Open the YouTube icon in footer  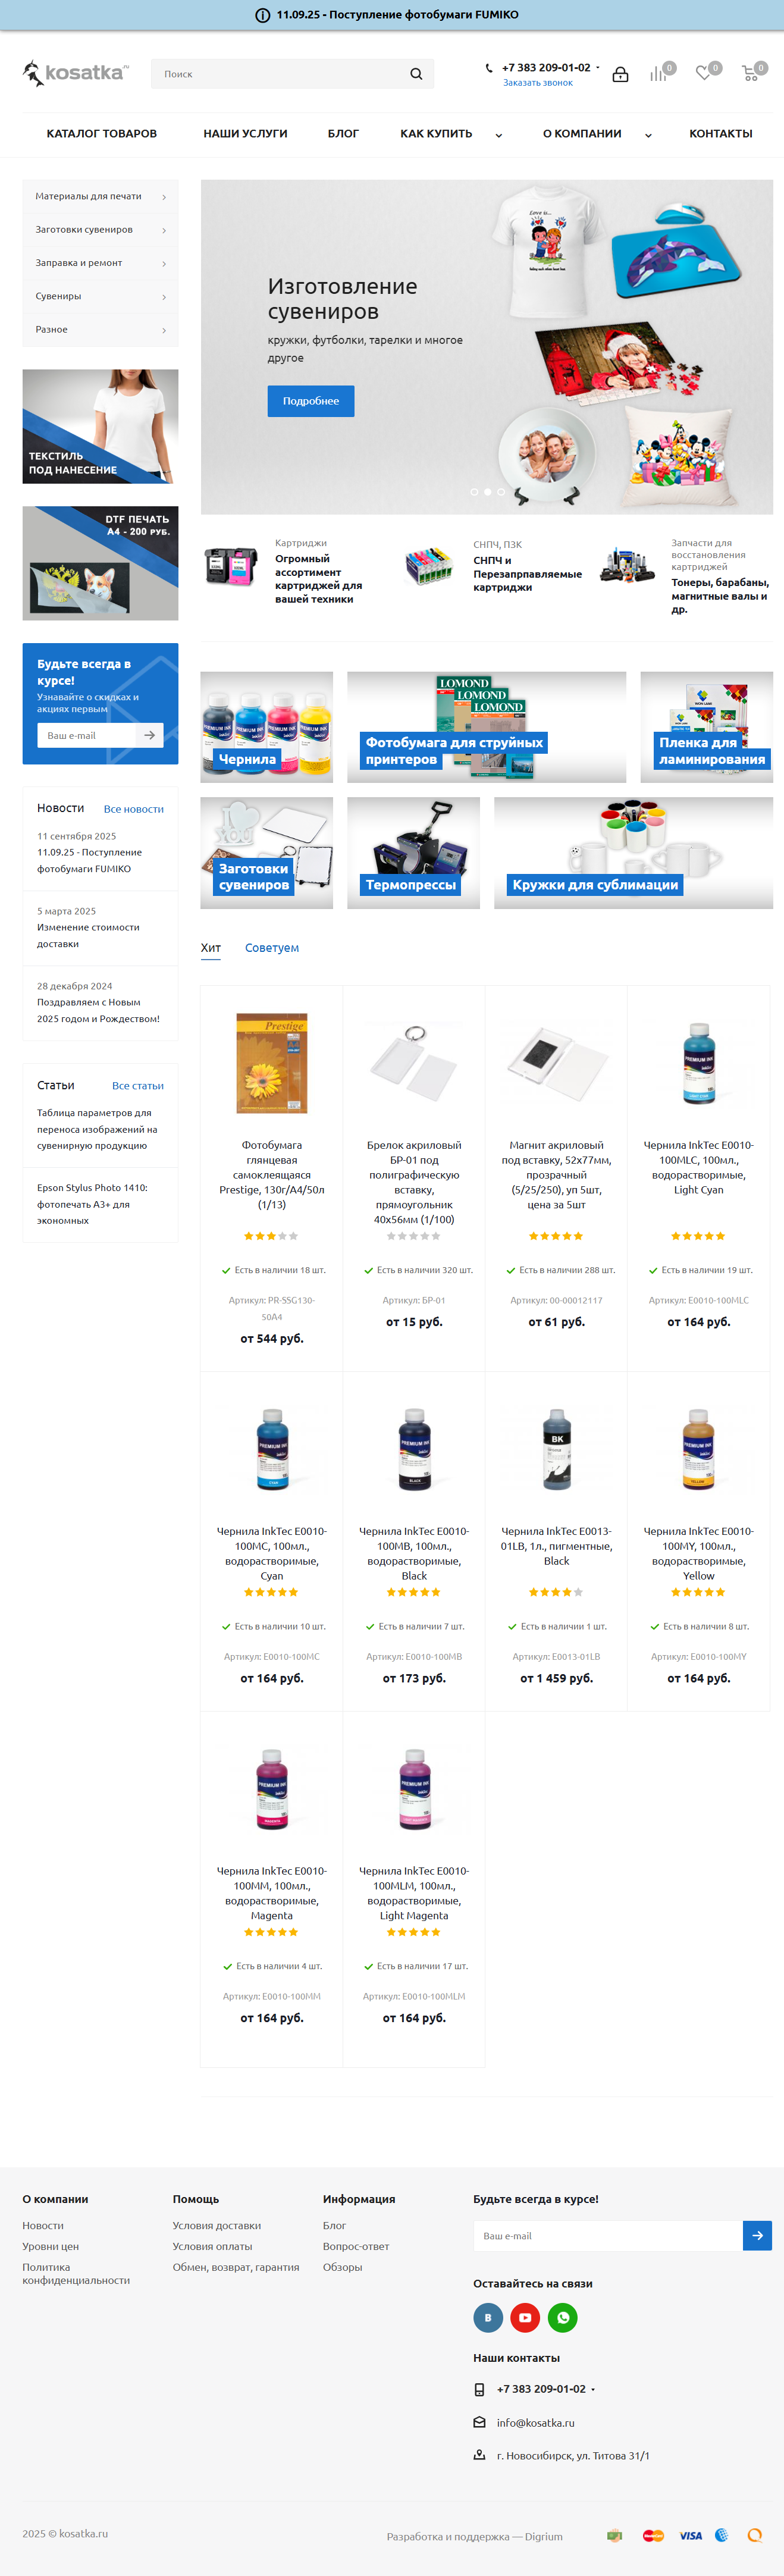pyautogui.click(x=525, y=2317)
